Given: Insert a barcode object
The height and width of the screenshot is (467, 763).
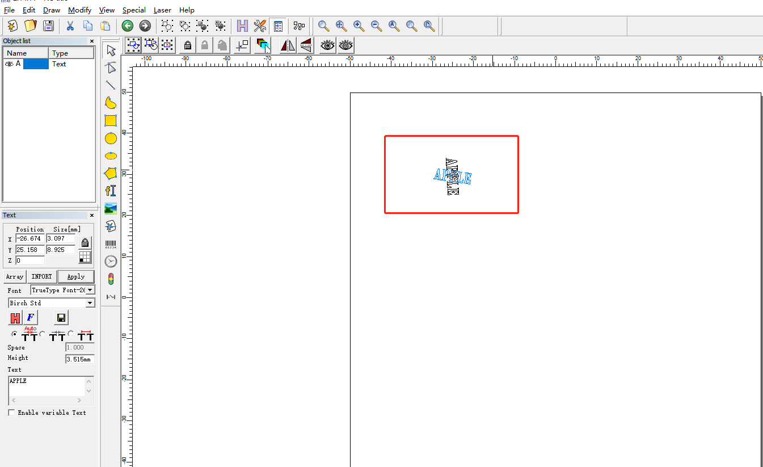Looking at the screenshot, I should [x=111, y=244].
